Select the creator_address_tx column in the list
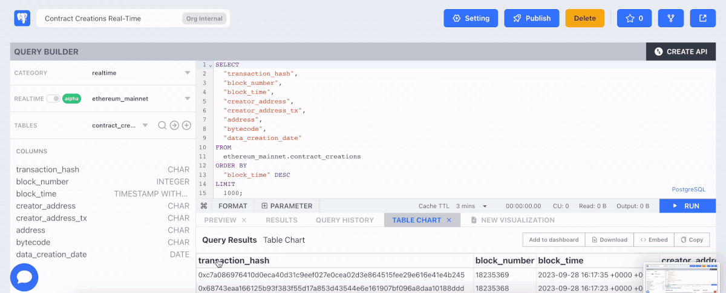 coord(103,218)
